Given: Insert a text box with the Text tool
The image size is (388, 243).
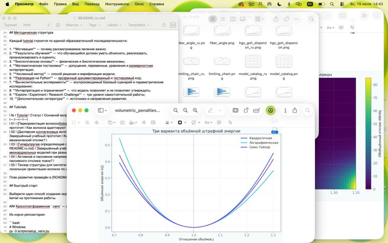Looking at the screenshot, I should pos(122,122).
